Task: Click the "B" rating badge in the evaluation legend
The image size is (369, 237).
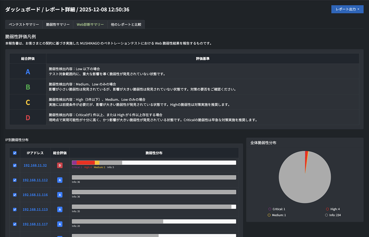Action: click(28, 87)
